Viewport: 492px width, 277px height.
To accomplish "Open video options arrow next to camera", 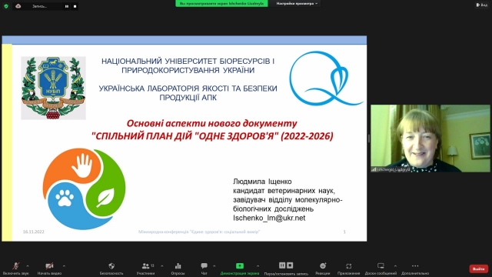I will [x=64, y=266].
